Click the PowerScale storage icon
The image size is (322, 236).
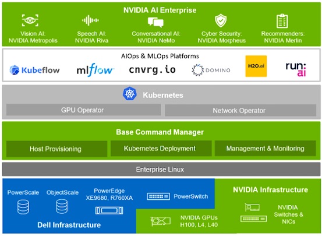coord(23,207)
